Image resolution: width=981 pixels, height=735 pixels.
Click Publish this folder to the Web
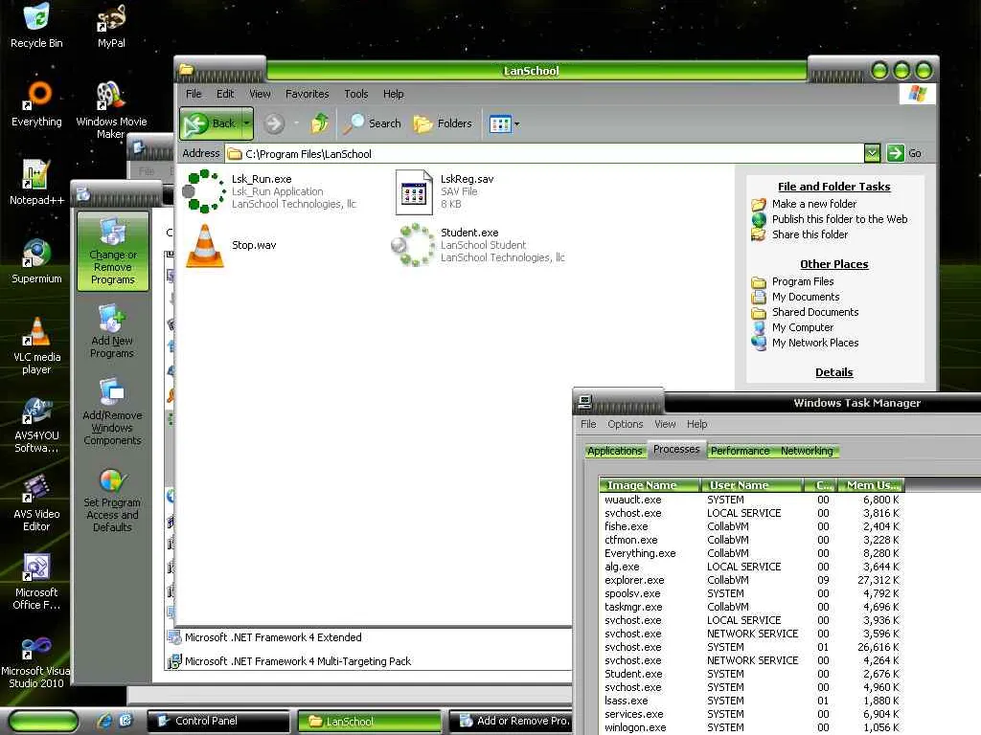coord(839,219)
